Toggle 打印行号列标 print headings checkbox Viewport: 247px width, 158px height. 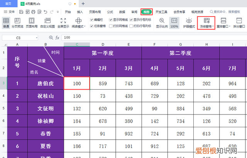[x=131, y=26]
